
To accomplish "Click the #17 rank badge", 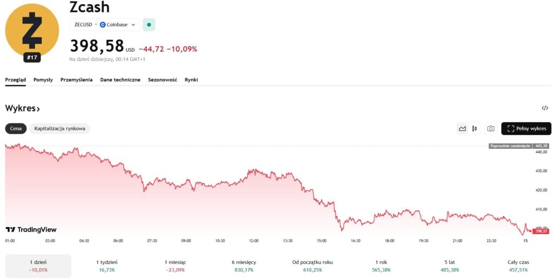I will [32, 58].
